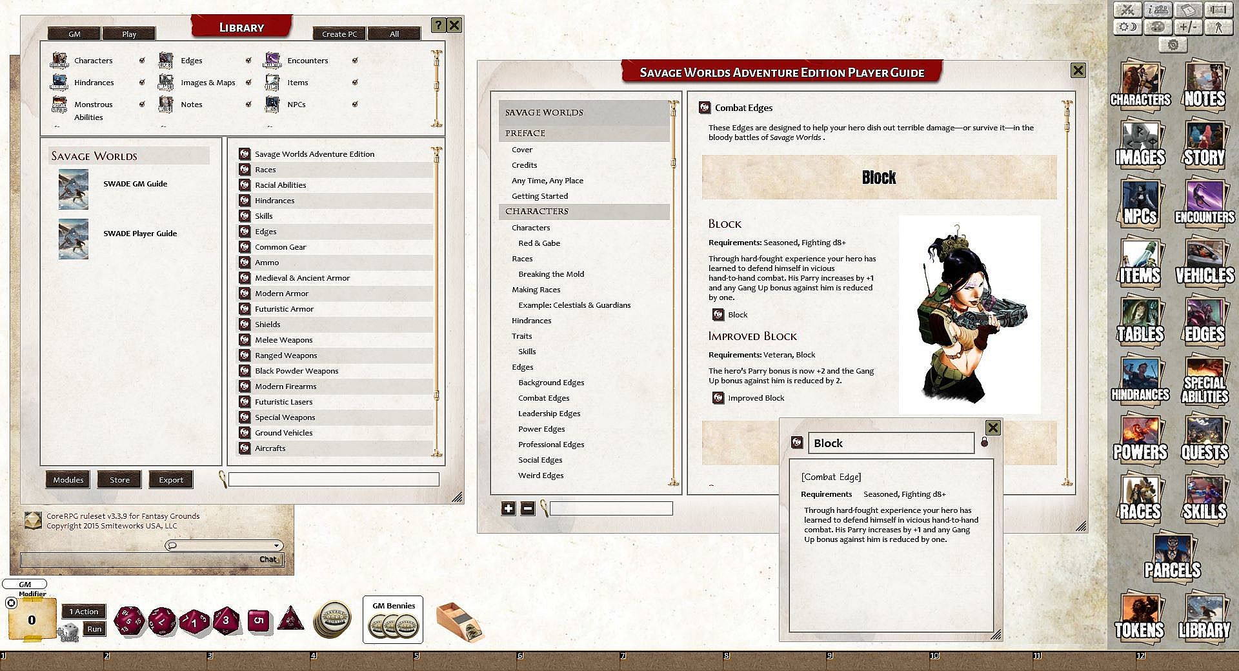Click the Library module list scrollbar
1239x671 pixels.
pos(437,301)
